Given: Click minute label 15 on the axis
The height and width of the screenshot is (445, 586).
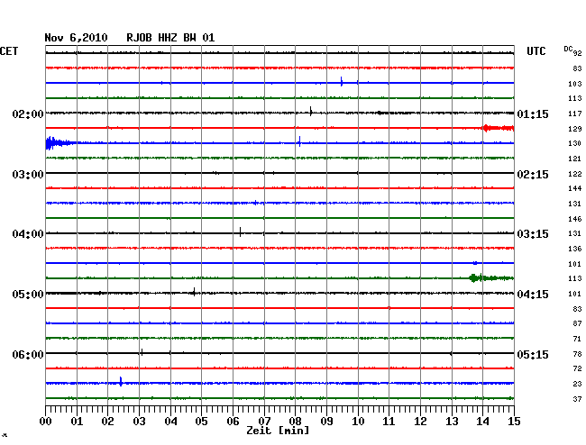Looking at the screenshot, I should point(514,422).
